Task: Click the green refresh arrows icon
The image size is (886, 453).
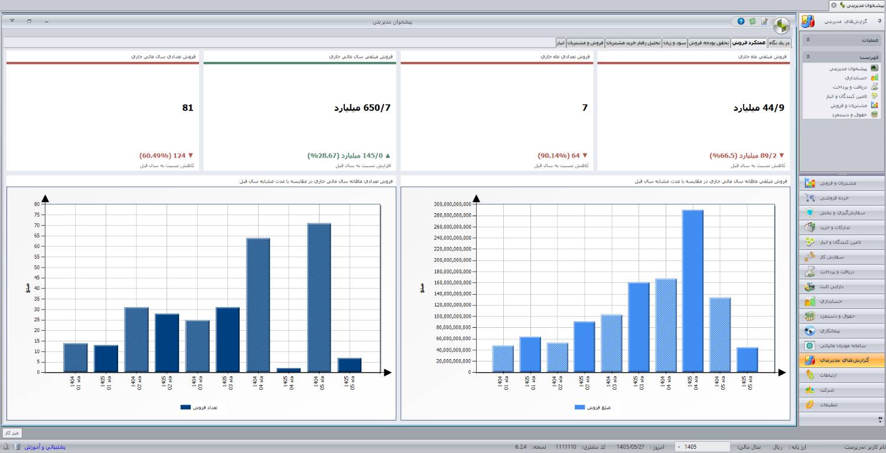Action: (x=753, y=21)
